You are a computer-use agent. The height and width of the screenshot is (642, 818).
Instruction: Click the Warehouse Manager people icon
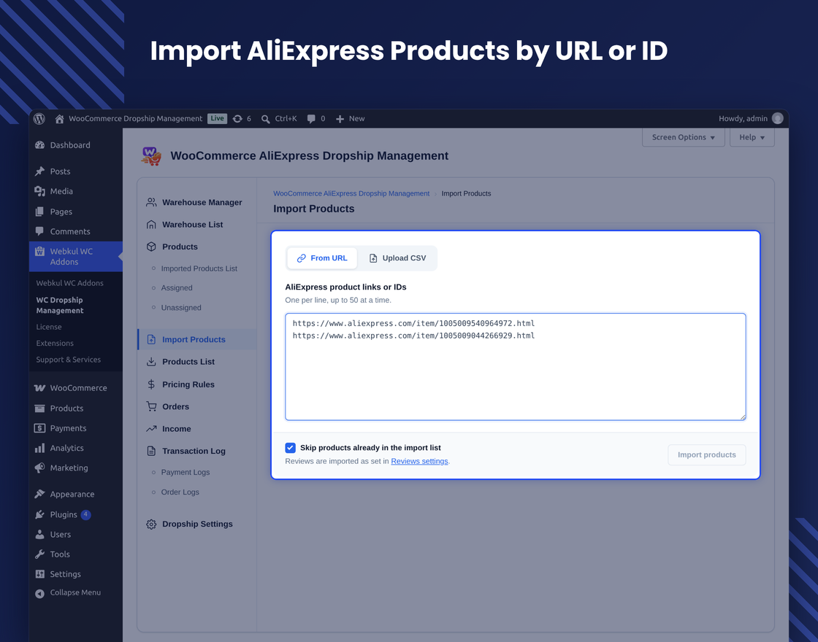click(x=151, y=202)
